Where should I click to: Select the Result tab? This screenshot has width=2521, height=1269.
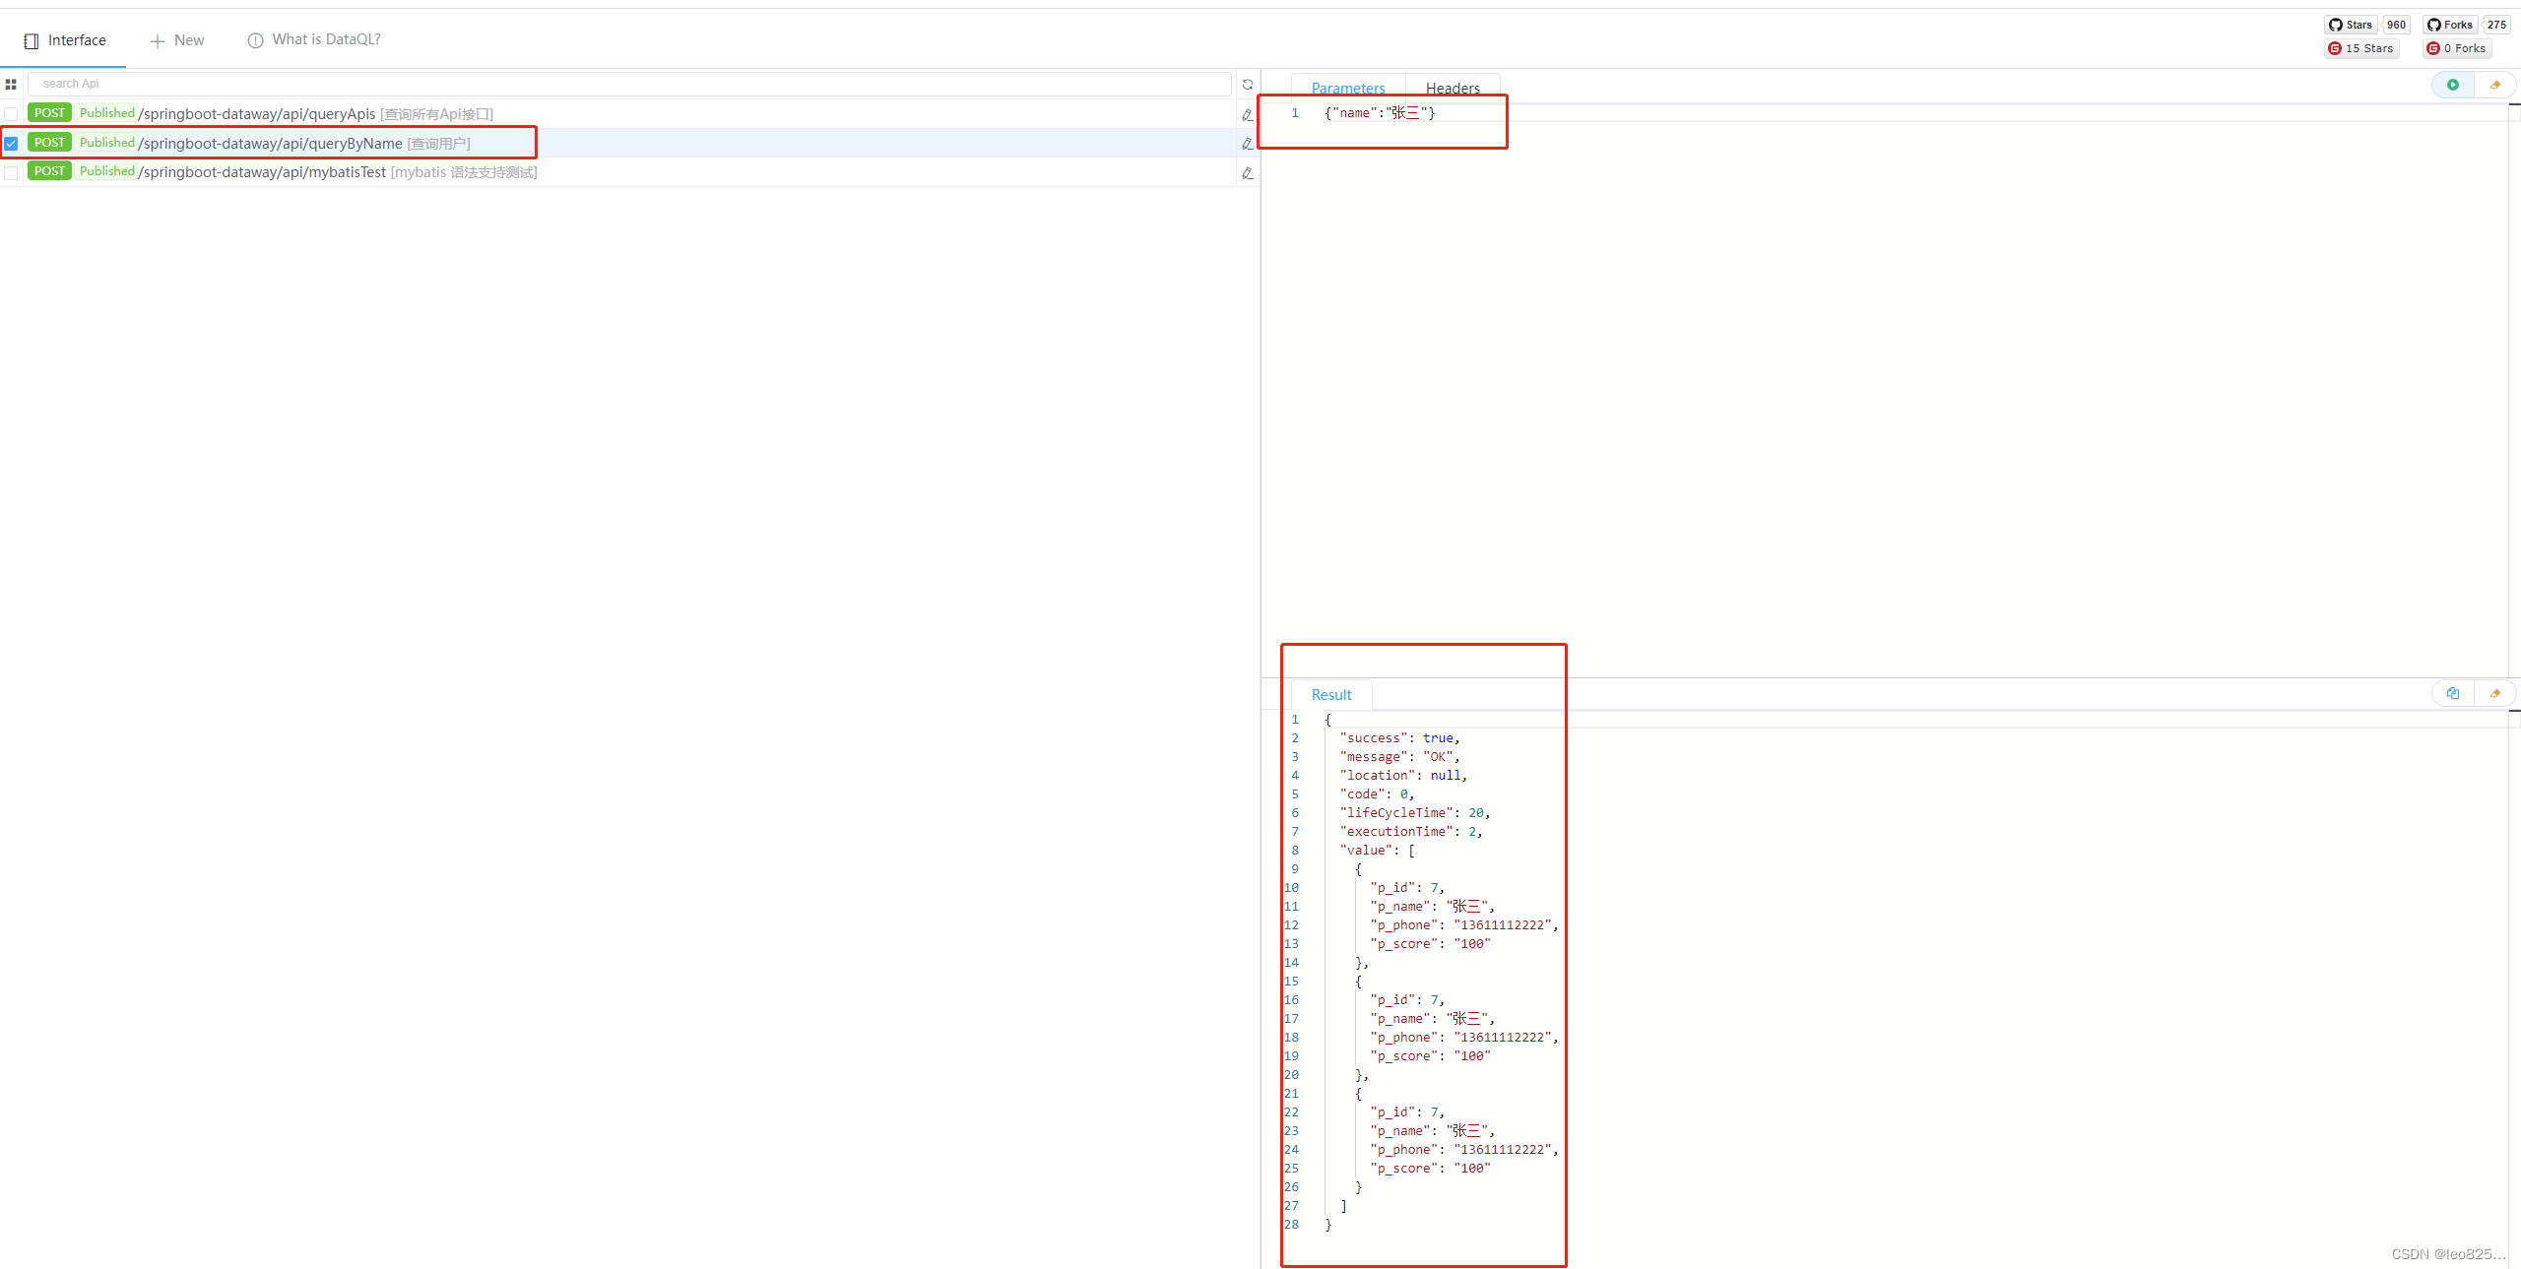click(1331, 695)
